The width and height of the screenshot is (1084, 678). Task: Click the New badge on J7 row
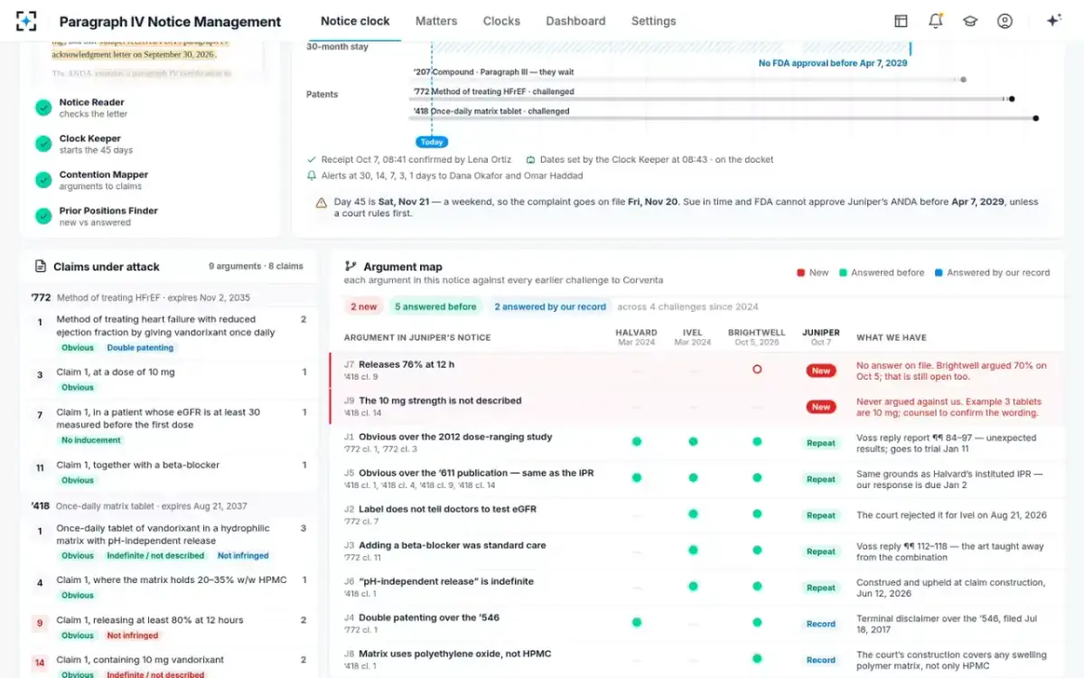[821, 371]
